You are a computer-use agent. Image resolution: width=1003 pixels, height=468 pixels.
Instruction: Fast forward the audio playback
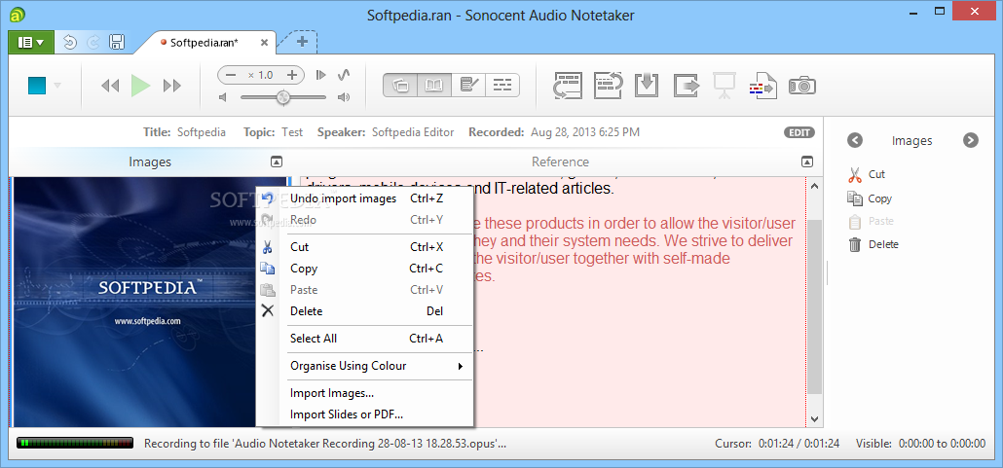coord(172,86)
